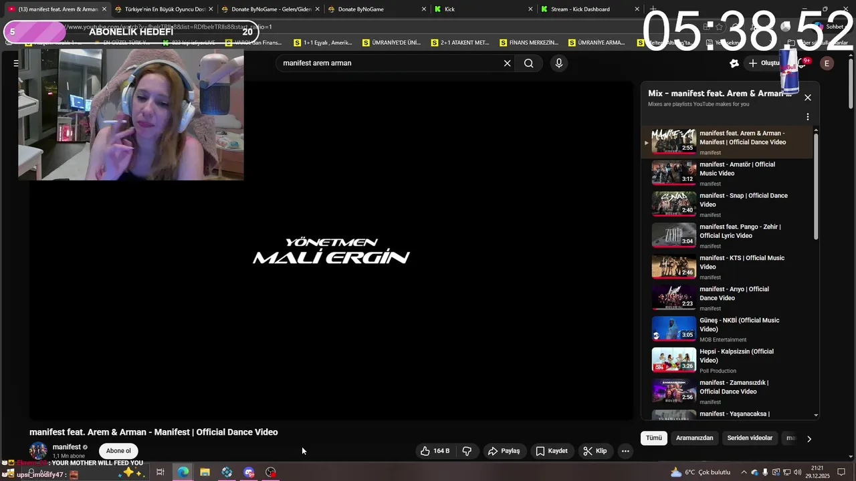Image resolution: width=856 pixels, height=481 pixels.
Task: Open the taskbar volume icon
Action: click(798, 472)
